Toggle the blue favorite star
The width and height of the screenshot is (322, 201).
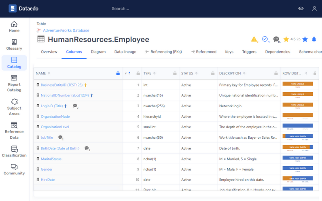[305, 39]
